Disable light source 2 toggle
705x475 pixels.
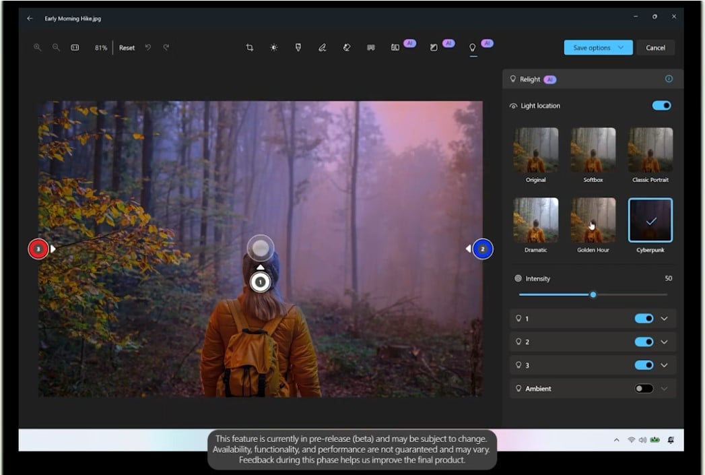645,342
